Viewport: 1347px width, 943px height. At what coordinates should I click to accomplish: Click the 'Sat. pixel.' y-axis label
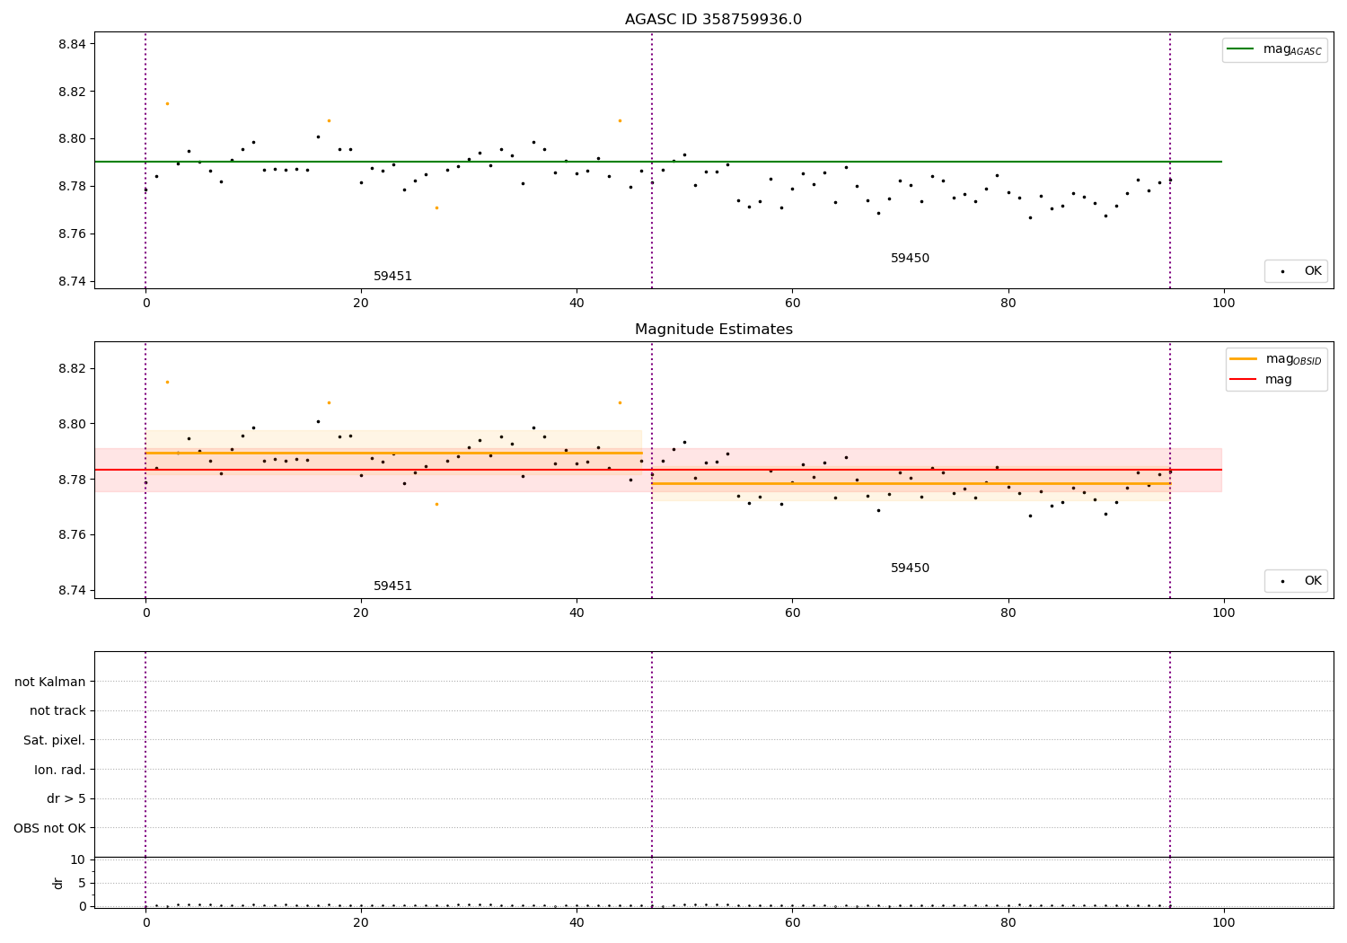pos(55,740)
